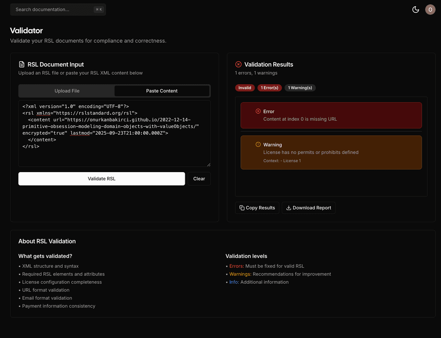This screenshot has height=338, width=441.
Task: Click the Validate RSL button
Action: click(101, 178)
